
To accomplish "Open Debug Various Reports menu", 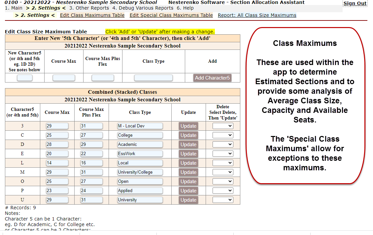I will pos(143,8).
